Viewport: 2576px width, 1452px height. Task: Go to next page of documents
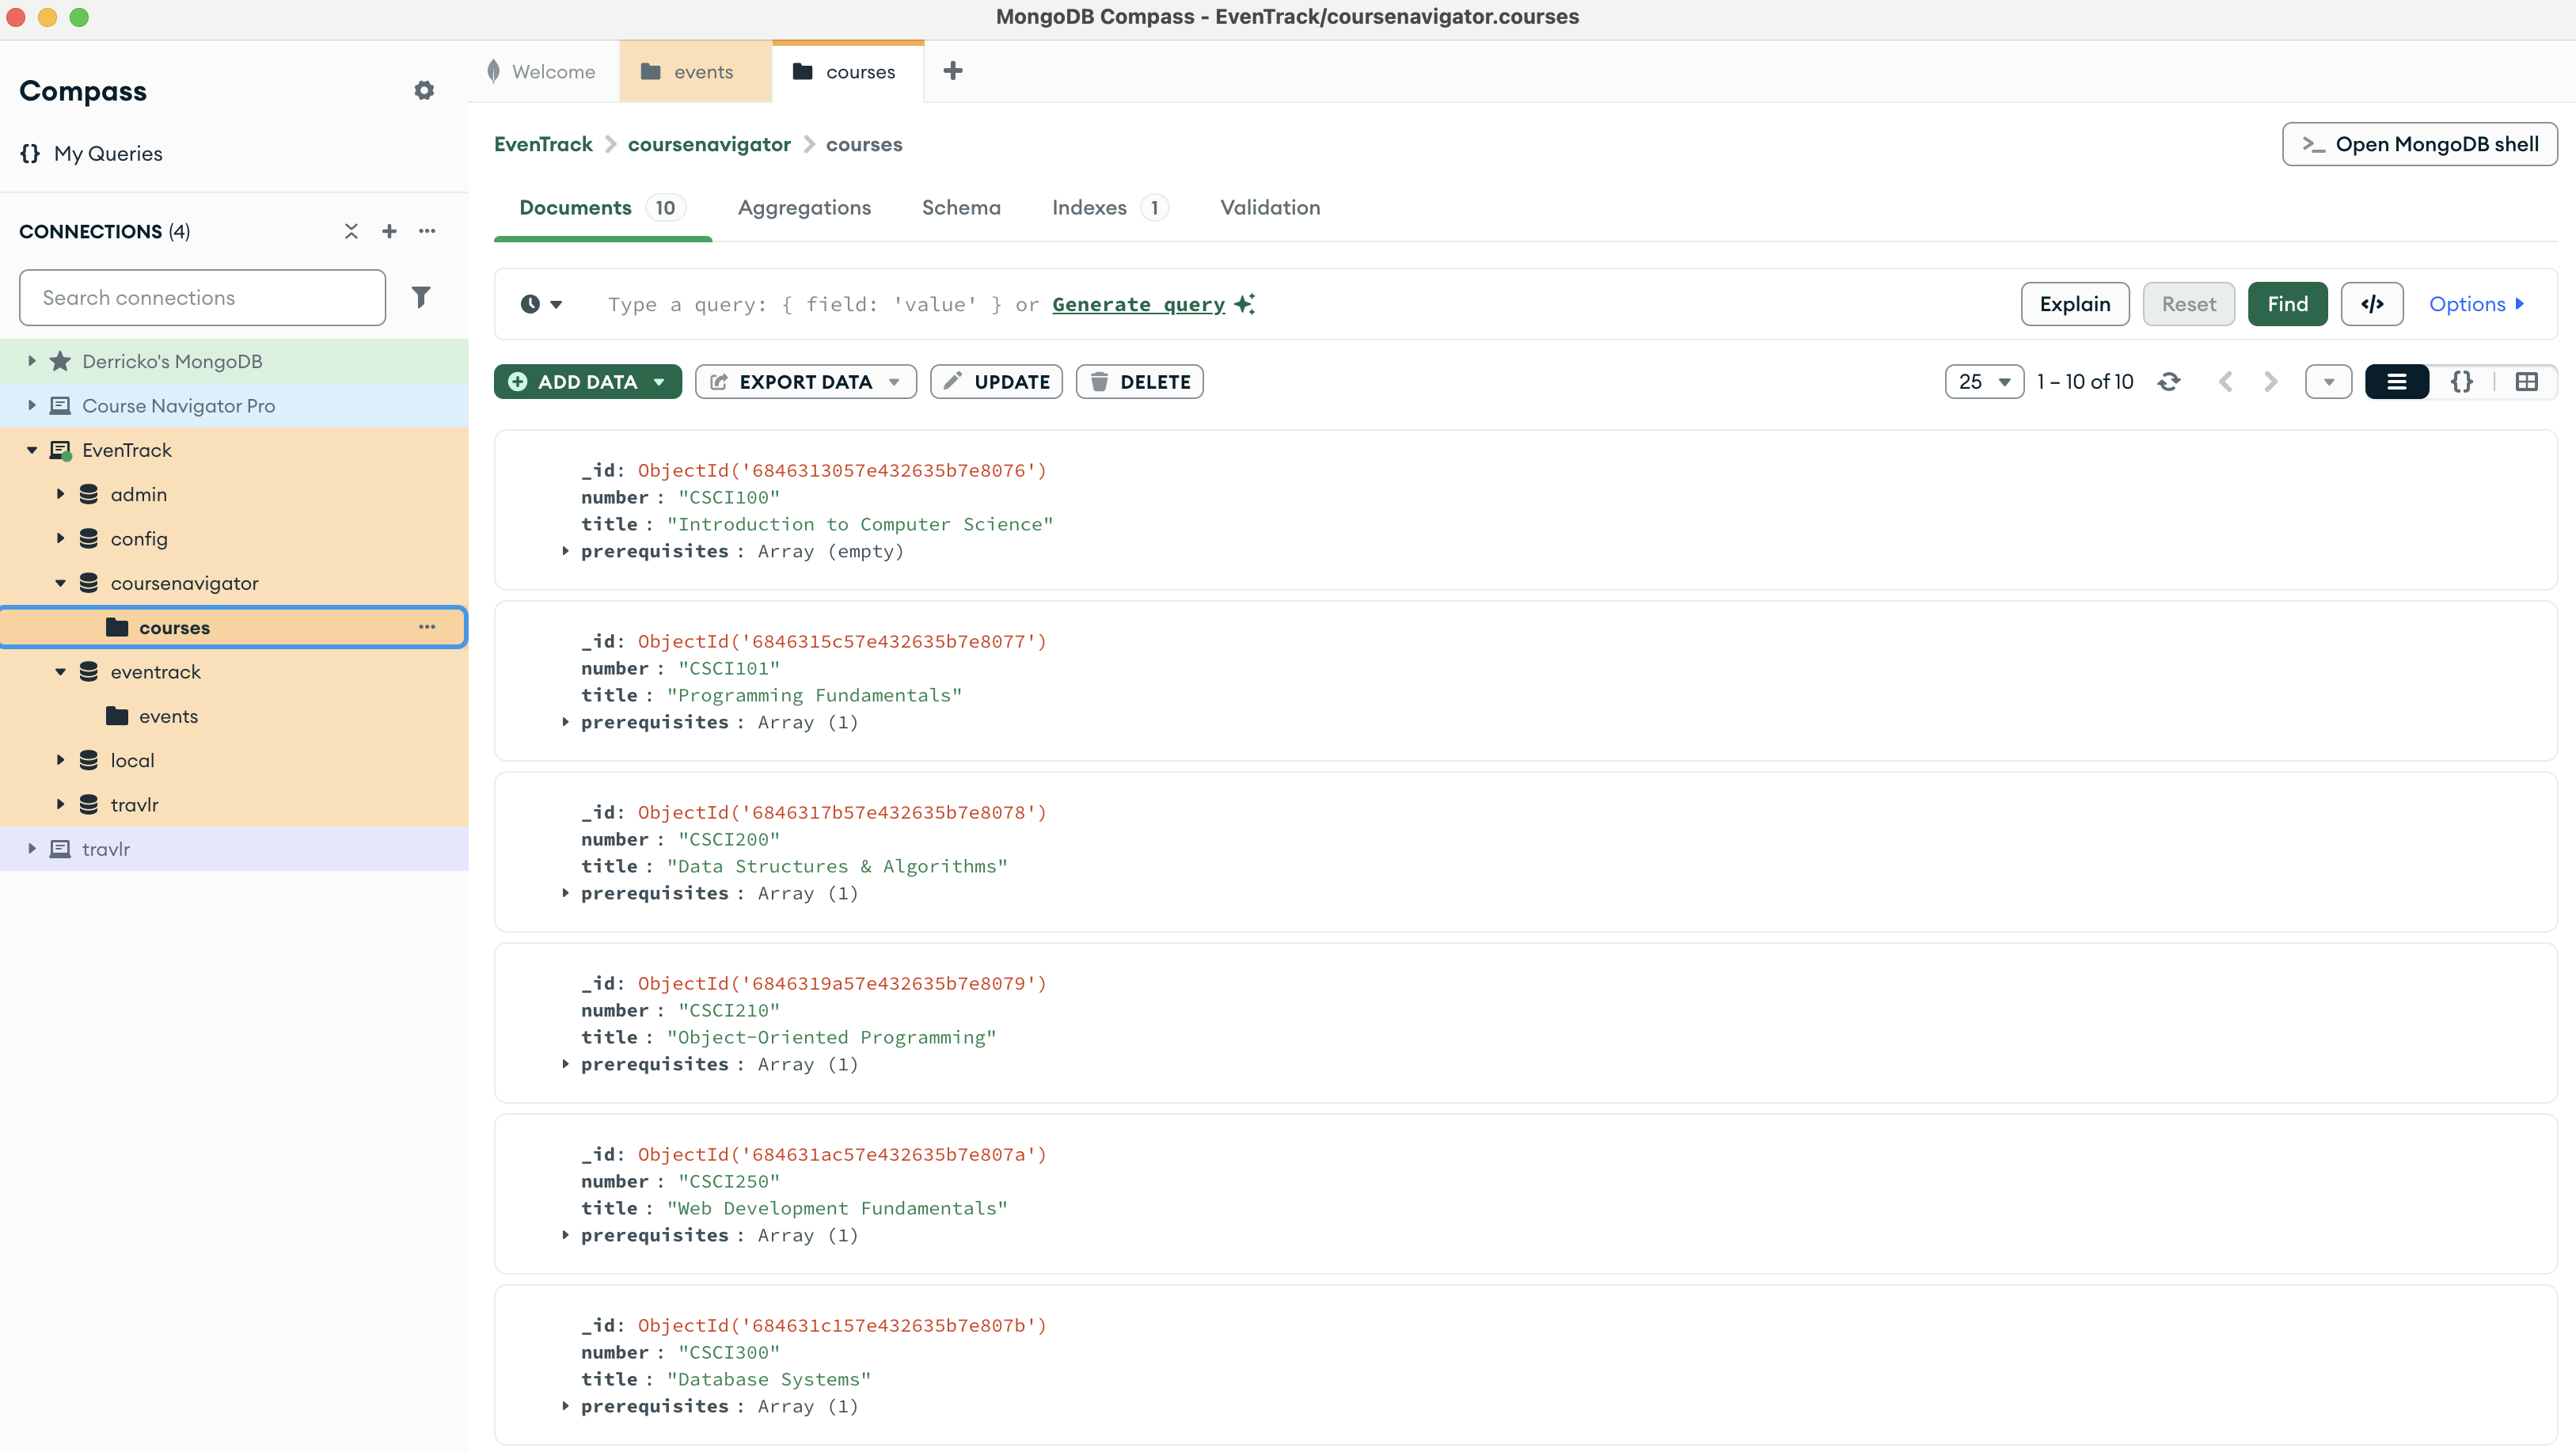[2270, 382]
